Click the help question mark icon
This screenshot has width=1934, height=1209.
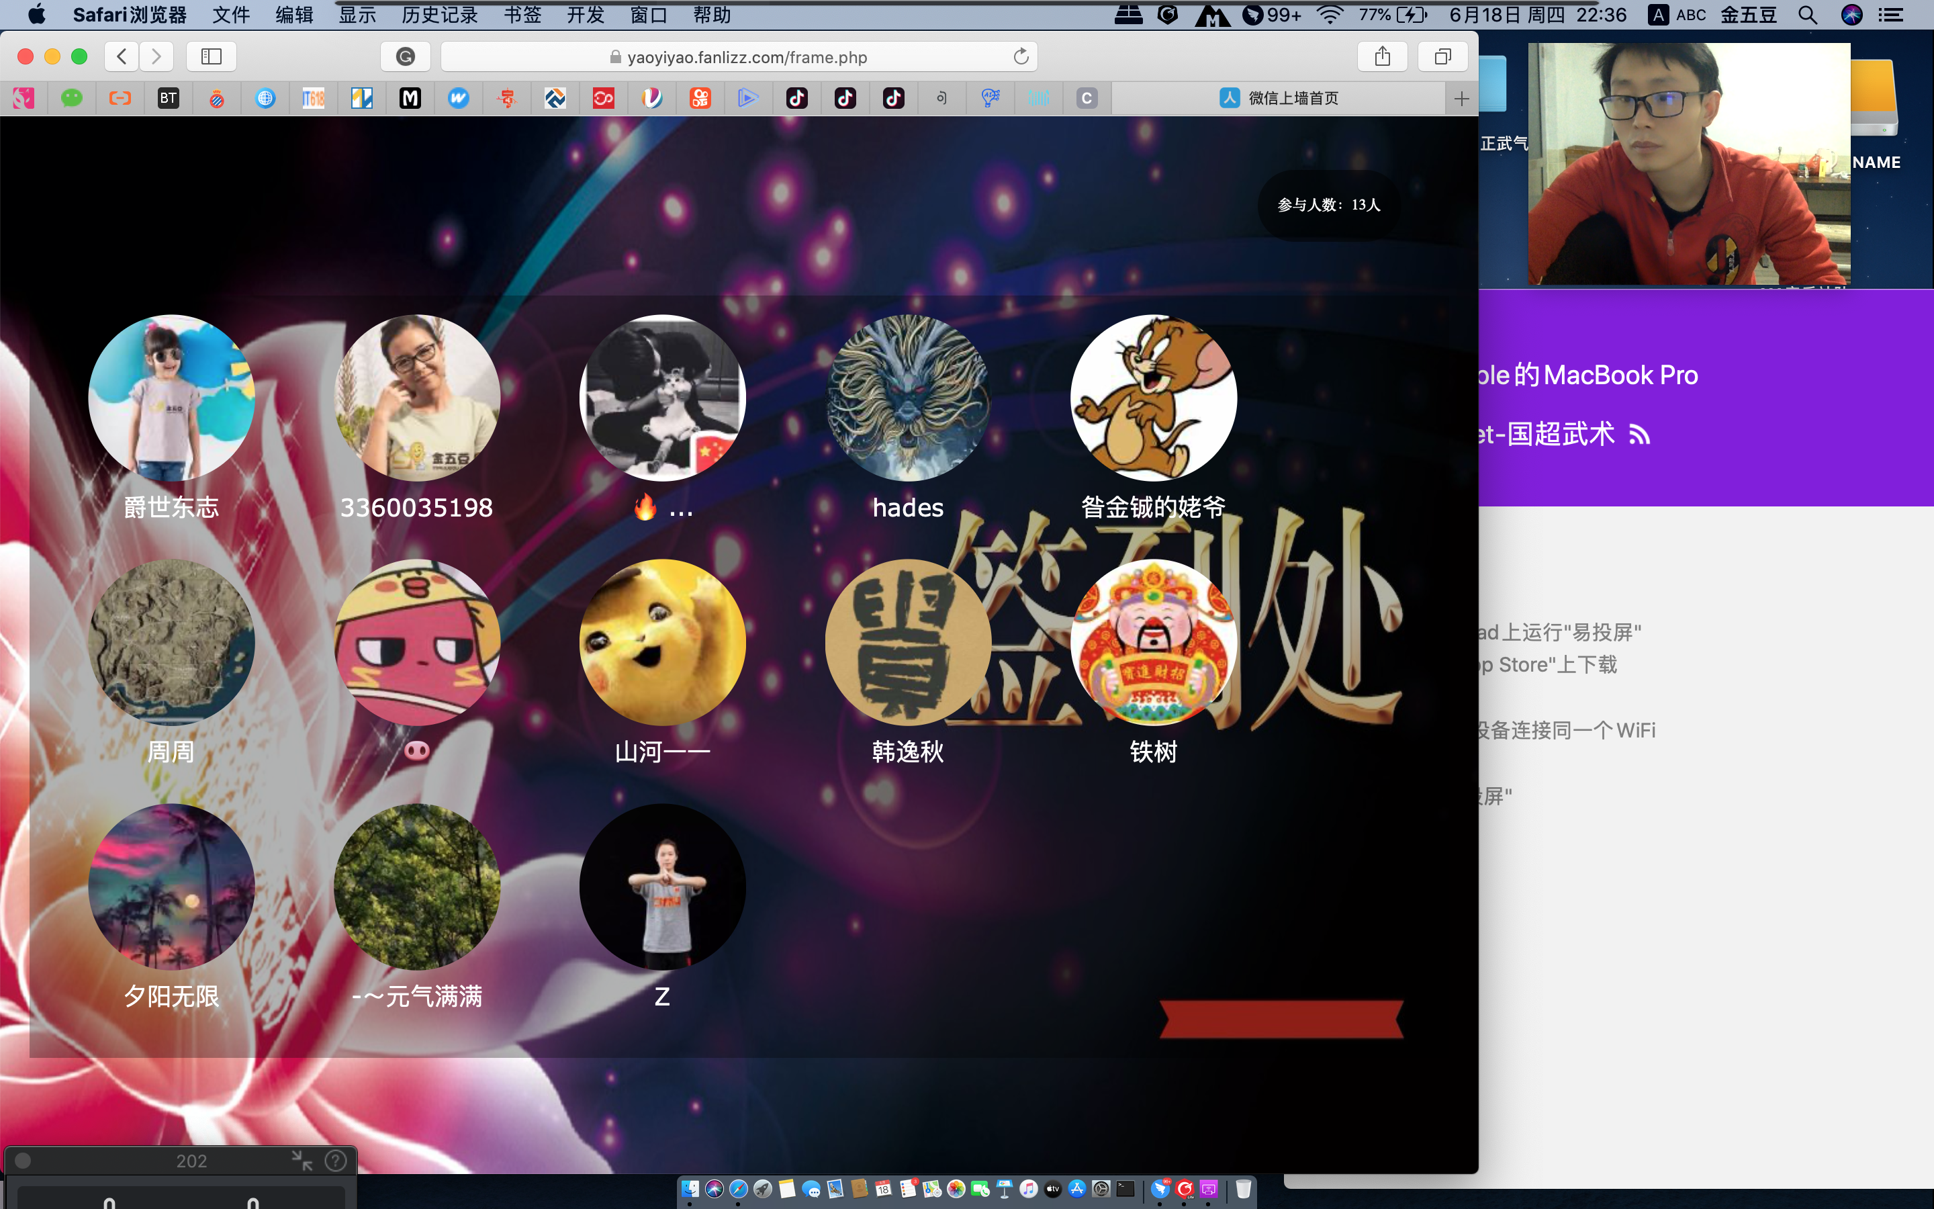click(336, 1160)
